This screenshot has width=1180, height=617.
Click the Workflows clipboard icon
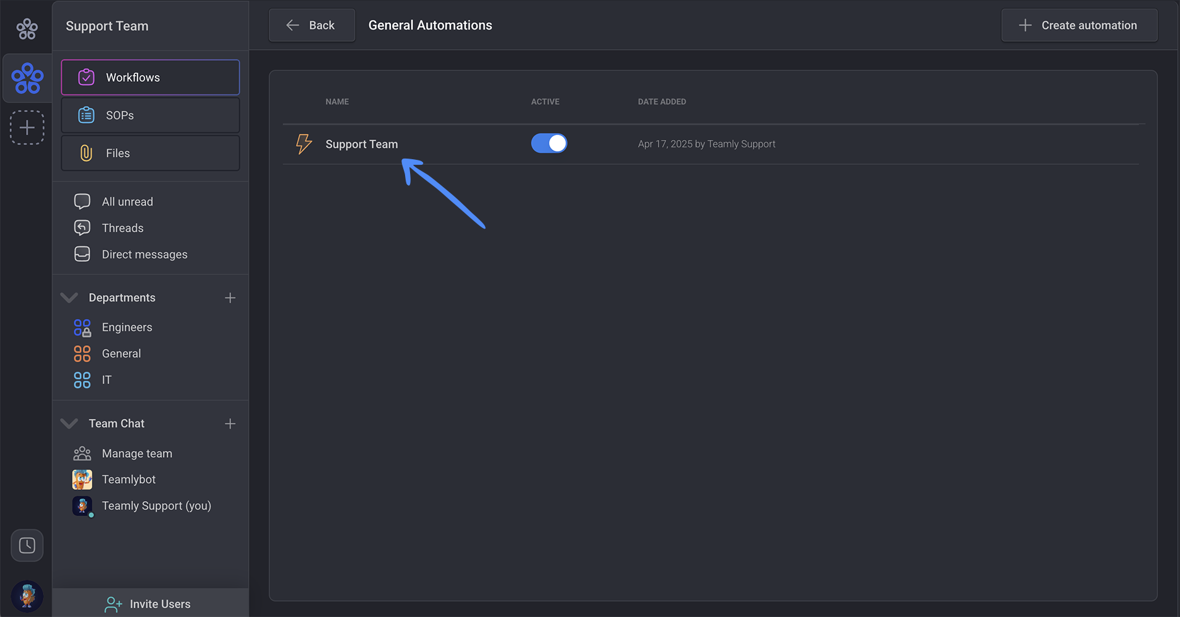click(x=86, y=77)
